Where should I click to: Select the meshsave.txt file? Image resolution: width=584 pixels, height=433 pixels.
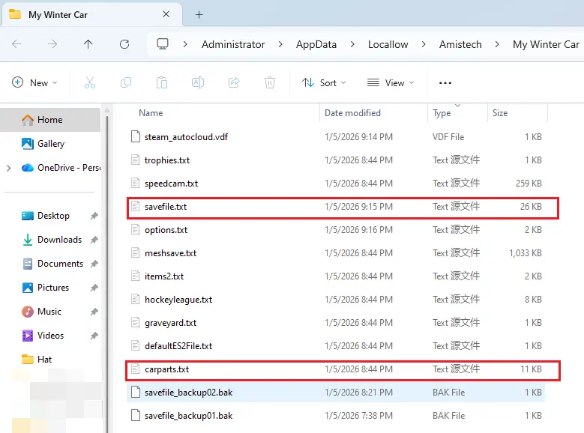pos(335,253)
